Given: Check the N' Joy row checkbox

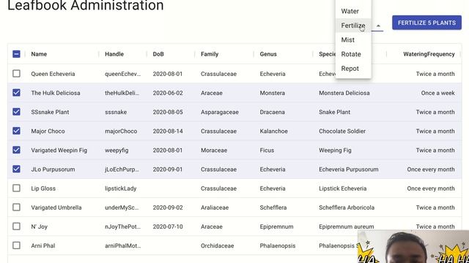Looking at the screenshot, I should coord(16,226).
